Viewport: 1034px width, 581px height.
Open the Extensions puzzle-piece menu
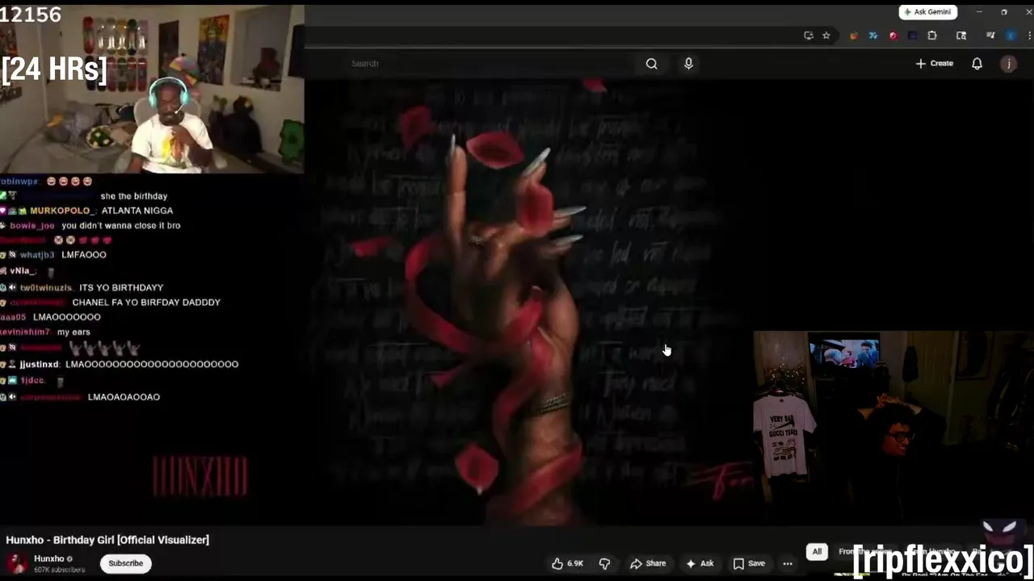(x=932, y=36)
